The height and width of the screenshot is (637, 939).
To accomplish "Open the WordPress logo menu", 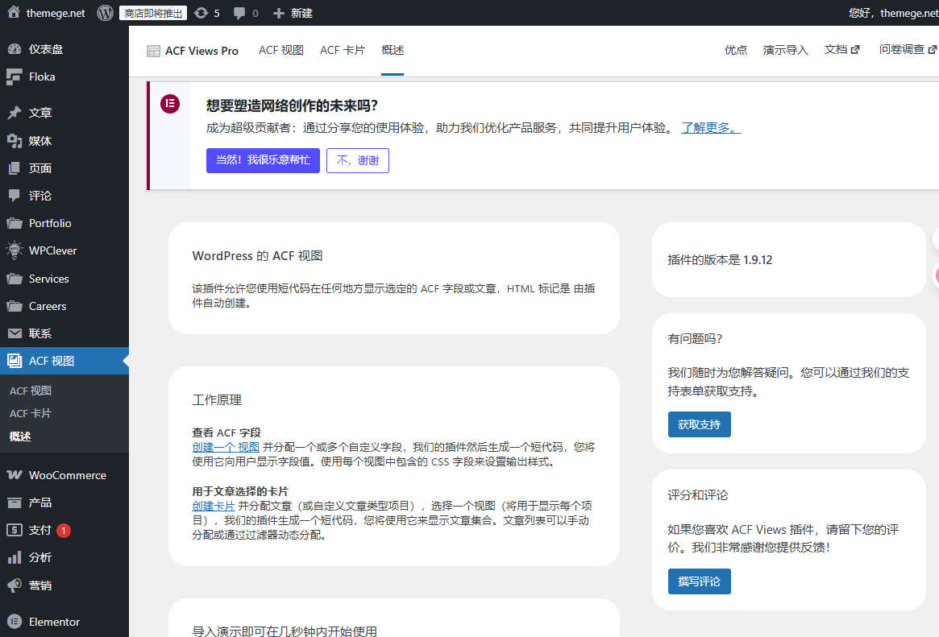I will 106,13.
